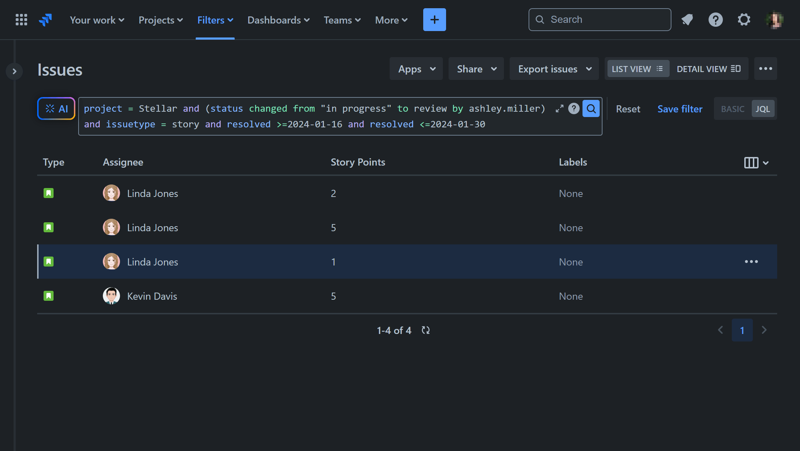Switch query mode to BASIC
The width and height of the screenshot is (800, 451).
(x=732, y=108)
